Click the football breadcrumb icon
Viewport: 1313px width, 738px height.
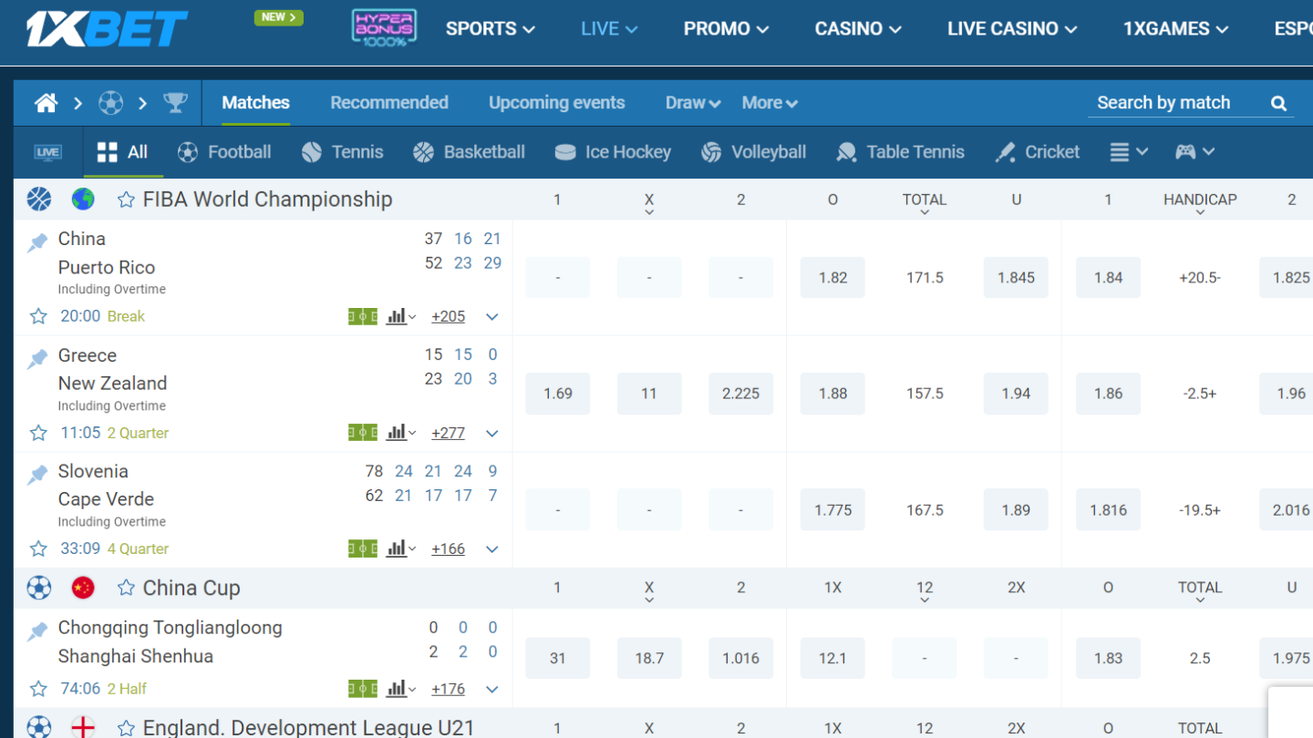pos(110,103)
